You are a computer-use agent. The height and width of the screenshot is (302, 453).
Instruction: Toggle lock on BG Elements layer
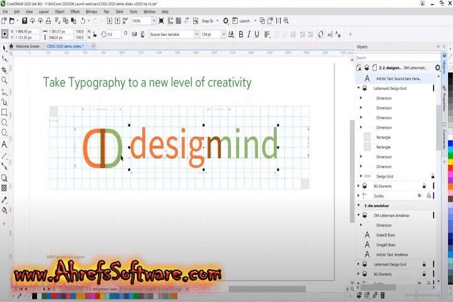[424, 186]
